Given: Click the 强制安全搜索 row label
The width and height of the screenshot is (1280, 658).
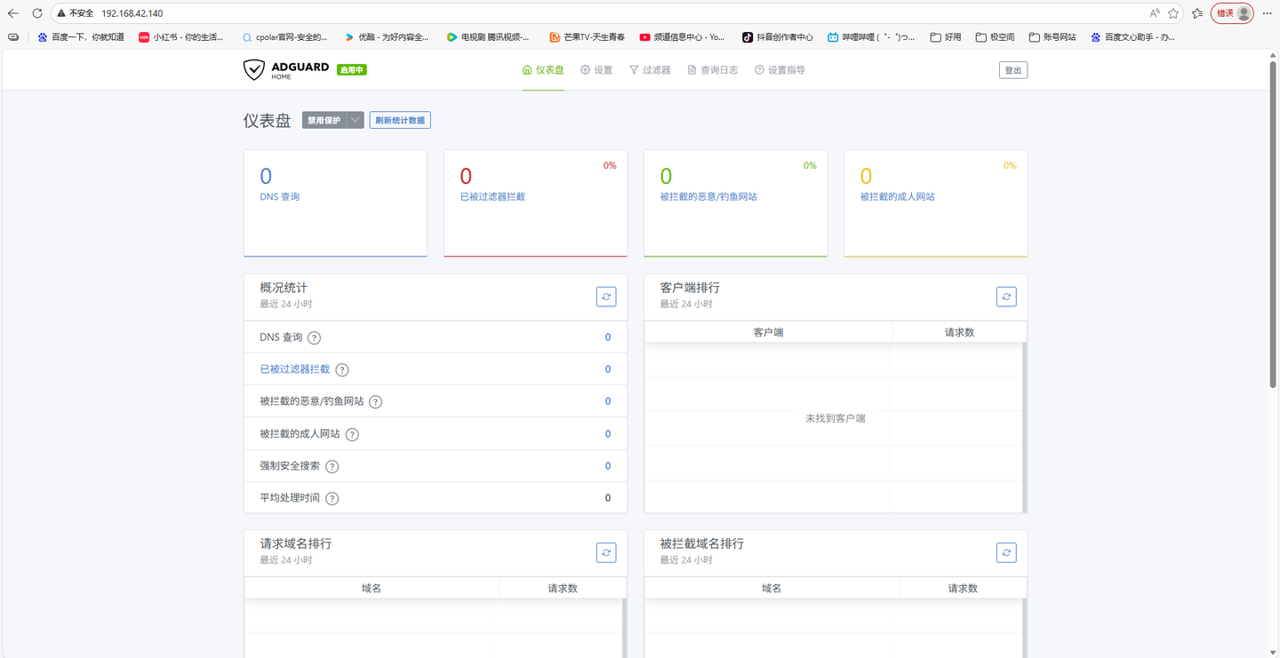Looking at the screenshot, I should (290, 466).
